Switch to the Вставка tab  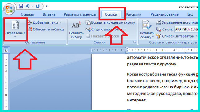[x=49, y=14]
